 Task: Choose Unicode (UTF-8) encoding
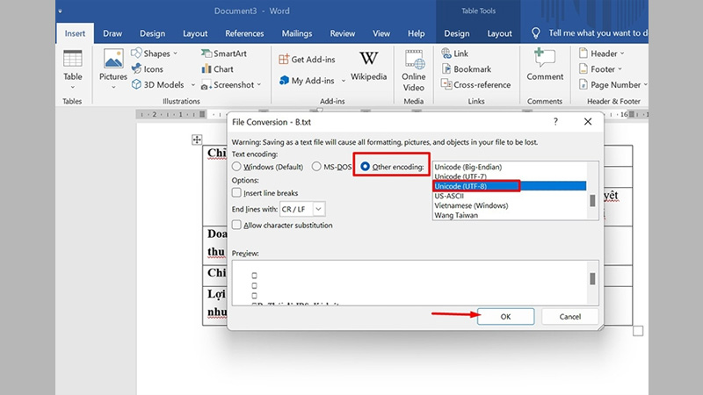pyautogui.click(x=510, y=186)
